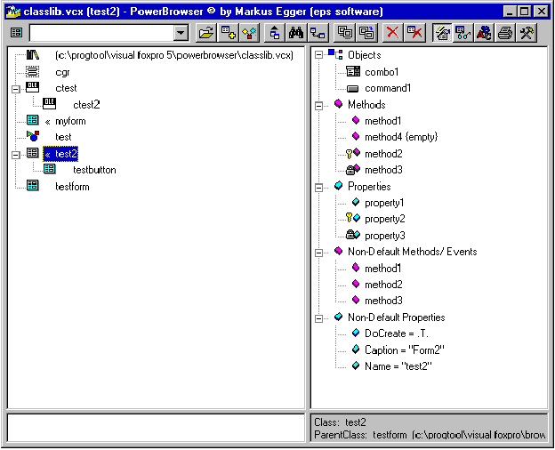The image size is (555, 450).
Task: Click the empty description box at bottom left
Action: (156, 427)
